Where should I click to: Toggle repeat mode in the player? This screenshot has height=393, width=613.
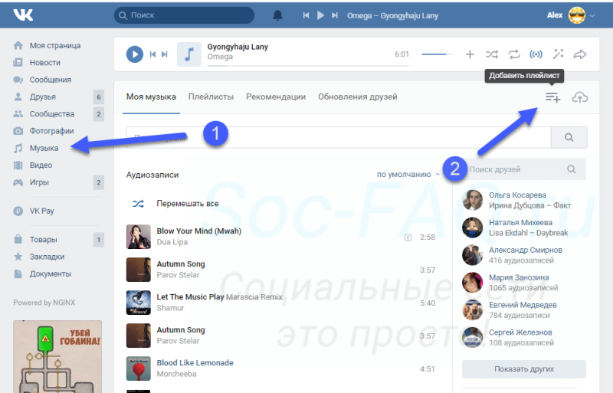514,54
